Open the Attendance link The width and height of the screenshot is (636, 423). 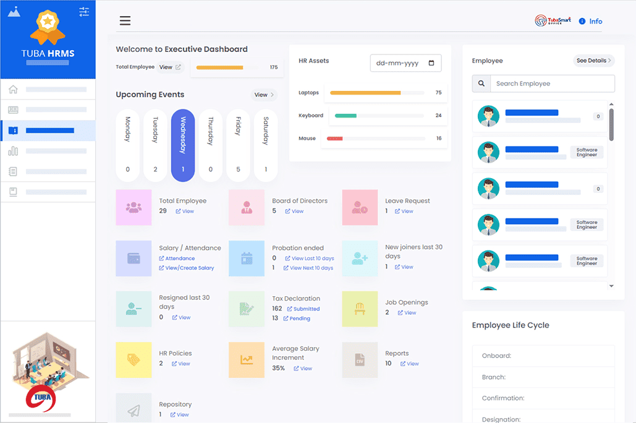pos(177,258)
